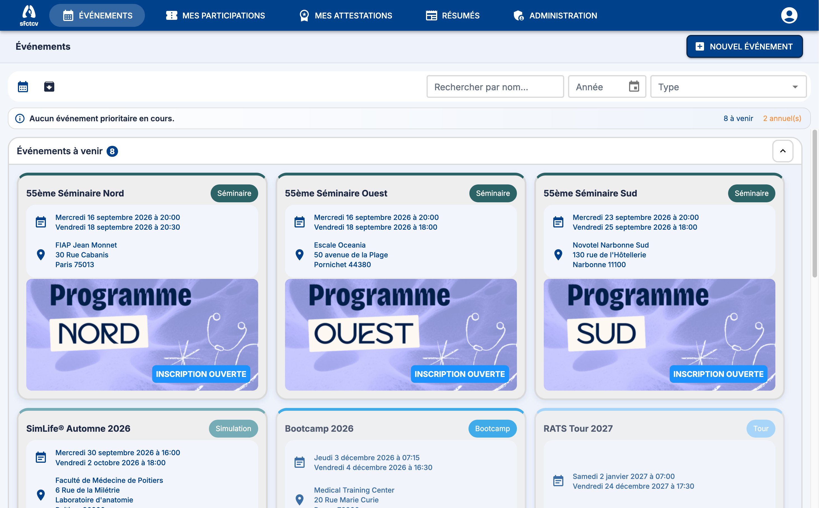Click the sfctcv logo
Viewport: 819px width, 508px height.
[29, 15]
